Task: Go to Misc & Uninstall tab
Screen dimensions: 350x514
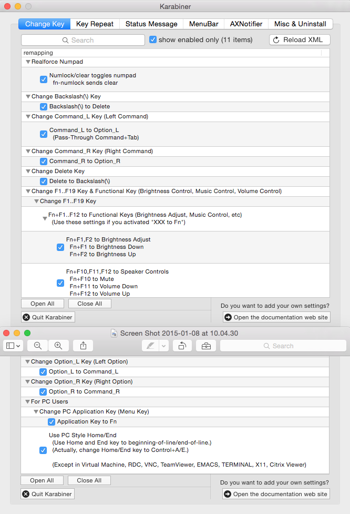Action: pos(300,24)
